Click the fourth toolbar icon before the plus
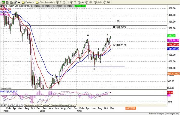Screen dimensions: 180x115 (x=15, y=2)
